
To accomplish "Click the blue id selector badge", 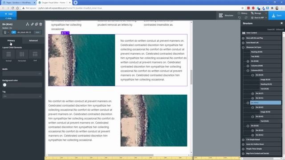I will point(13,32).
